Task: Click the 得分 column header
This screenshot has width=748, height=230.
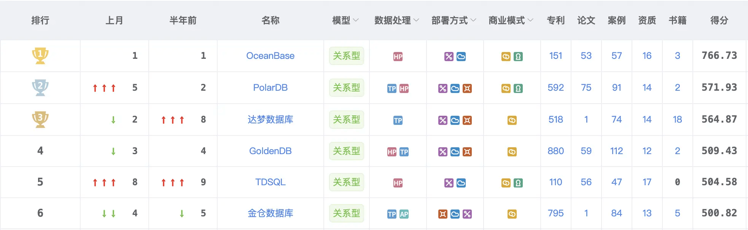Action: pyautogui.click(x=719, y=20)
